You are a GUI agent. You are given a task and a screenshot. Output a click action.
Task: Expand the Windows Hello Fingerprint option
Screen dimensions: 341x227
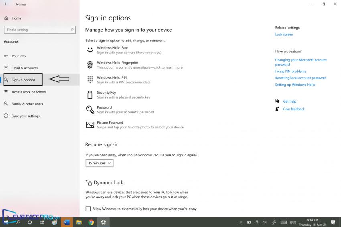(139, 65)
